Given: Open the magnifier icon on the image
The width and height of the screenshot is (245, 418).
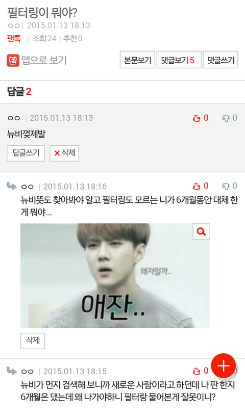Looking at the screenshot, I should (201, 231).
